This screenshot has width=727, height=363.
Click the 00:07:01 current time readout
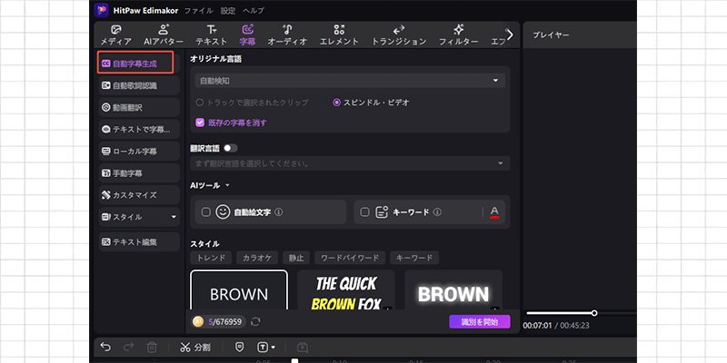click(537, 326)
